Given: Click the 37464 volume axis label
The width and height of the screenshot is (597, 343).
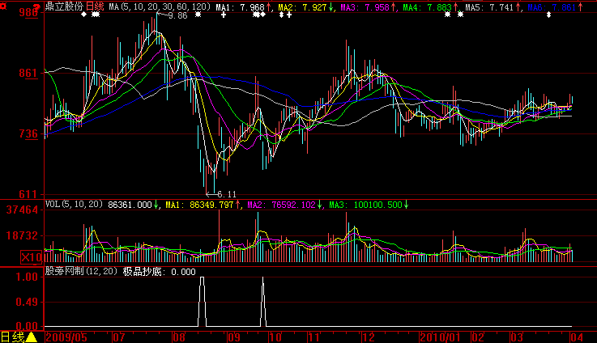Looking at the screenshot, I should pyautogui.click(x=23, y=210).
